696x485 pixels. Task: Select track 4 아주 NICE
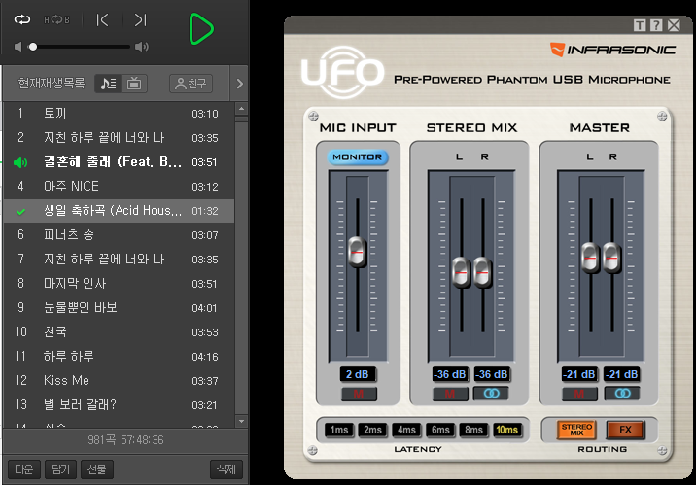pos(119,186)
